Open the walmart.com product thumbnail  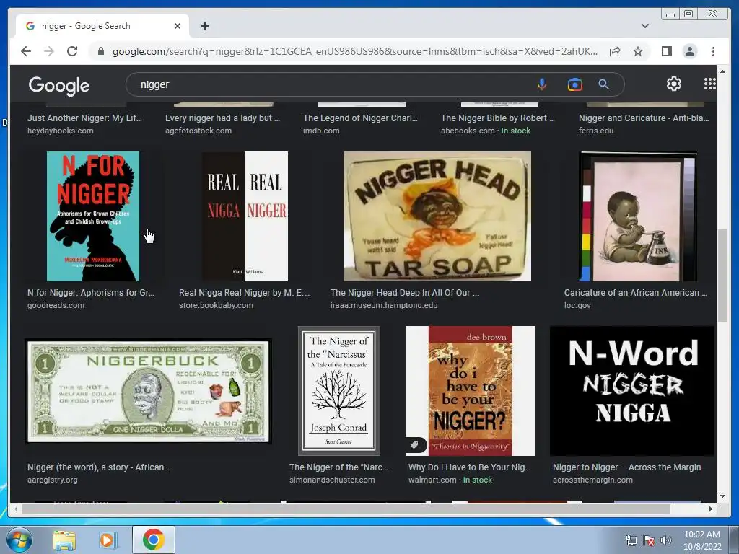pos(471,390)
